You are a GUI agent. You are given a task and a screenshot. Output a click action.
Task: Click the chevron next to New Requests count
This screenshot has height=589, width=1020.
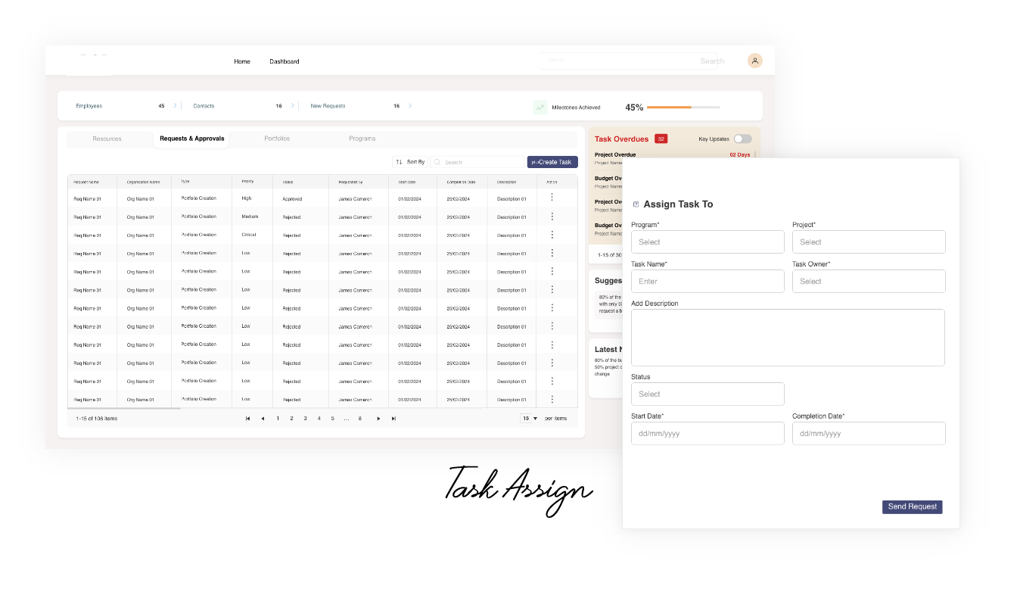410,106
